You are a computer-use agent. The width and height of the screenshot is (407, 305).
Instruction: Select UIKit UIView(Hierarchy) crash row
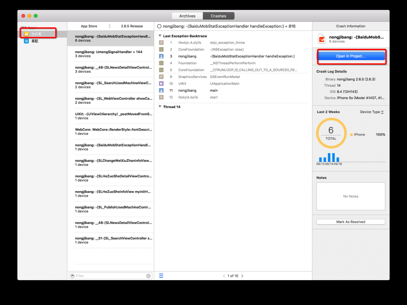pos(111,116)
